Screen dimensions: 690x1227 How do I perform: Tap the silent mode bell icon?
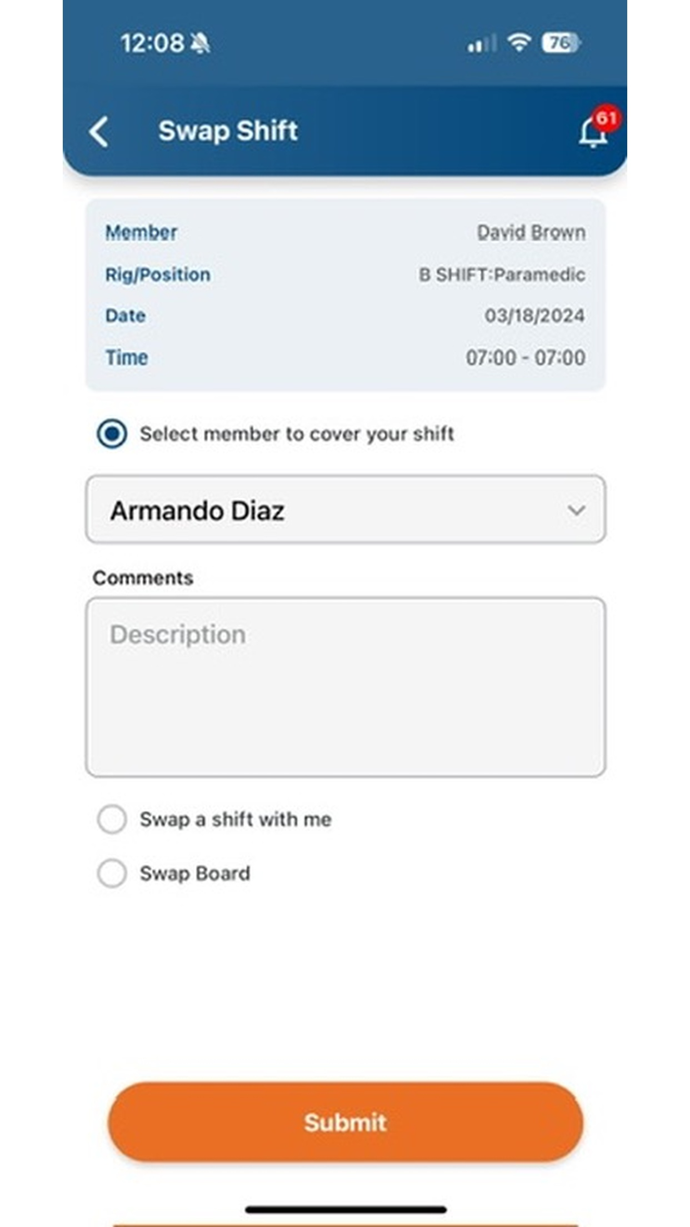pos(200,43)
